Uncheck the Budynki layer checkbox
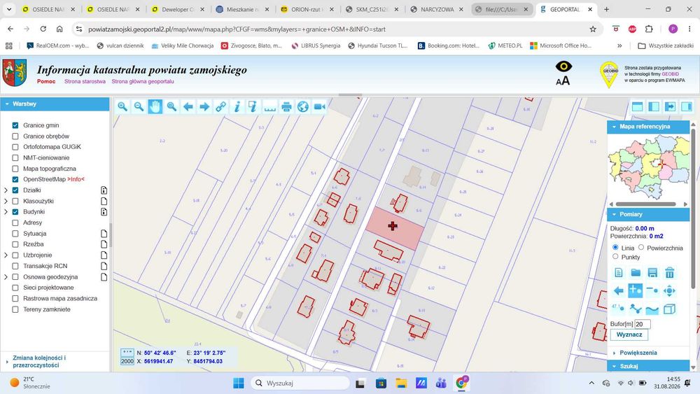The image size is (700, 394). click(x=15, y=212)
